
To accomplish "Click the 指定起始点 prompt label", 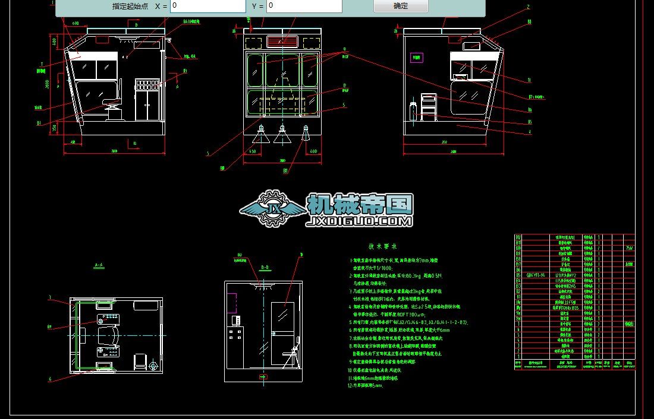I will (x=130, y=7).
